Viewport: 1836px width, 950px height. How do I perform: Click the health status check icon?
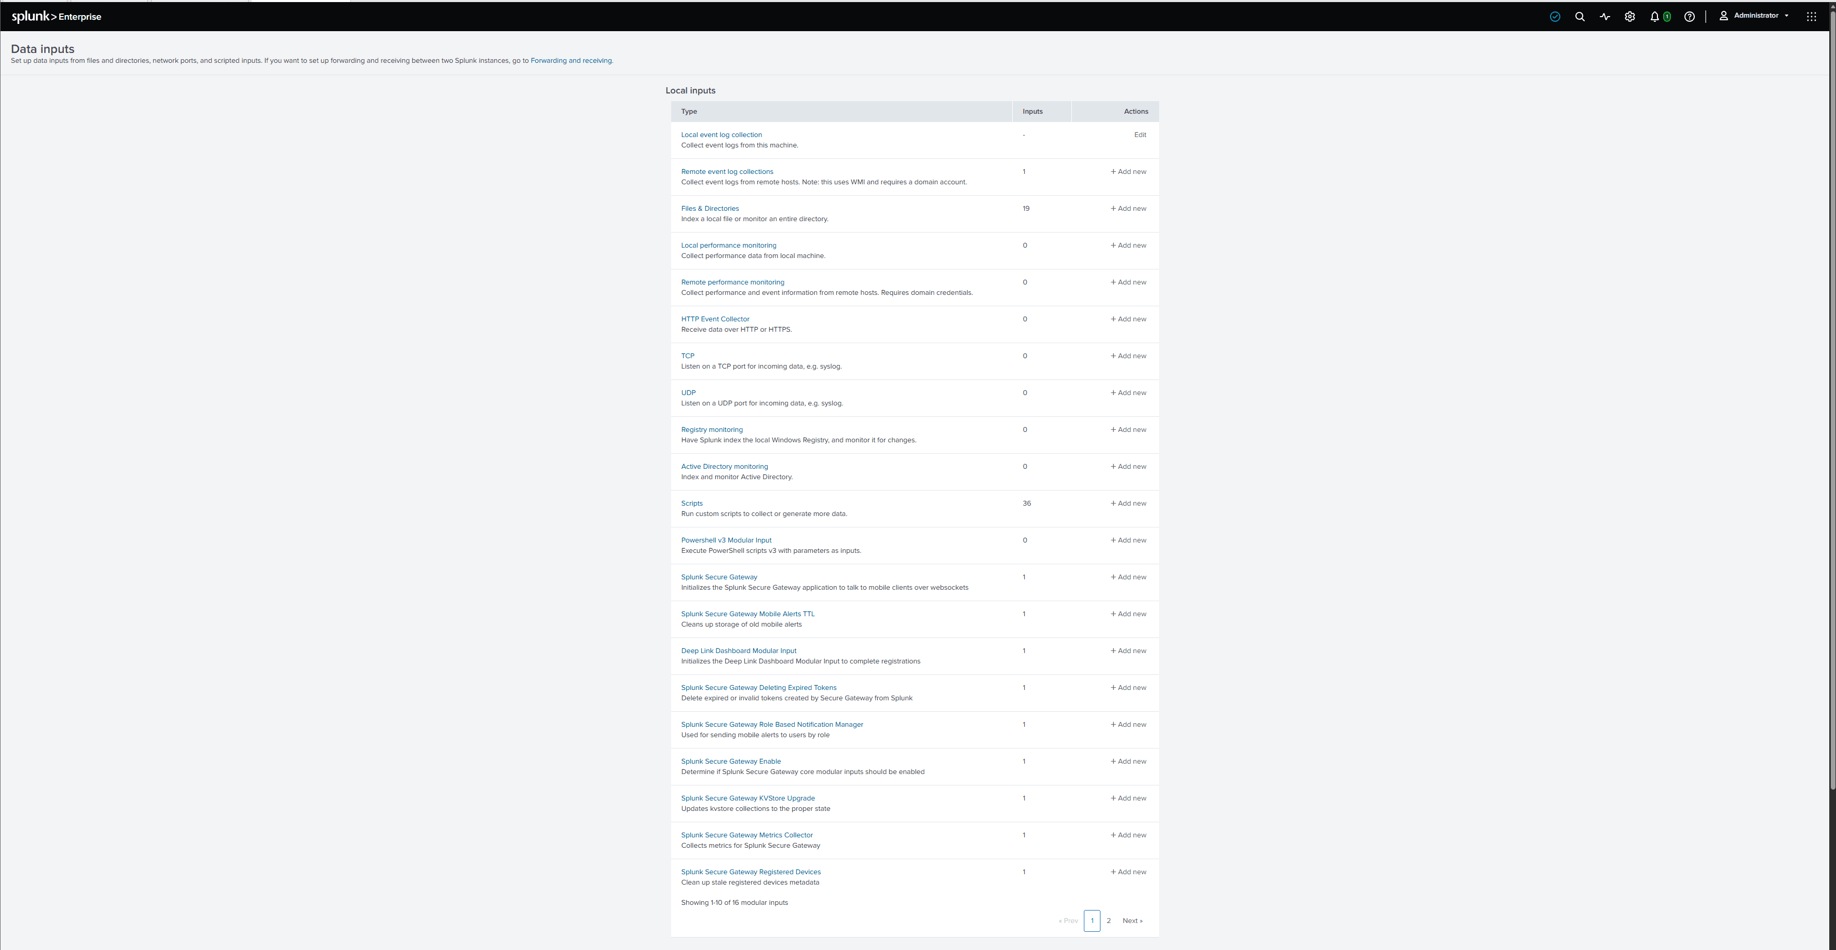click(1555, 17)
